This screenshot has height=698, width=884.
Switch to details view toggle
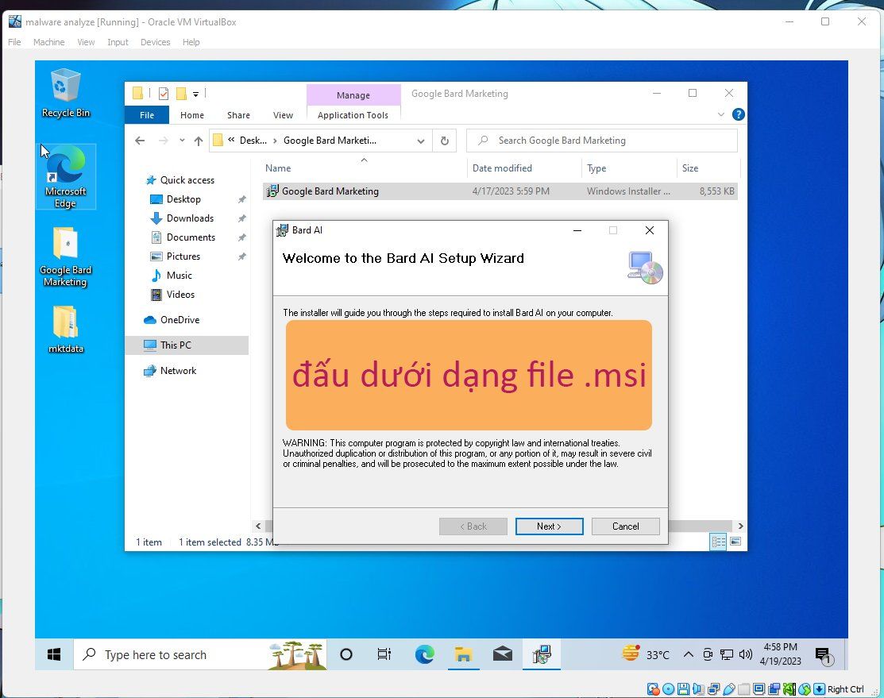pos(718,542)
